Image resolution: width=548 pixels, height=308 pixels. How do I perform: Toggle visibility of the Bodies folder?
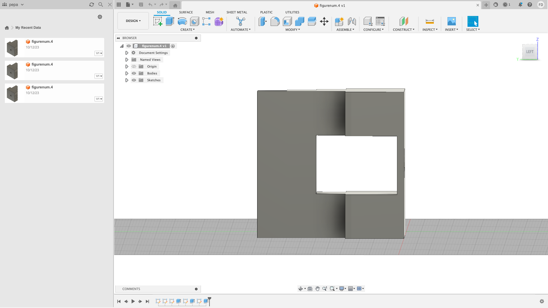(134, 73)
